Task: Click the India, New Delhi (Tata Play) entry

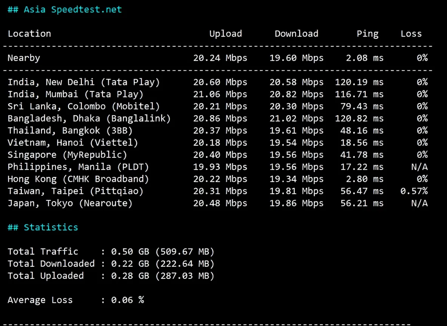Action: click(x=83, y=82)
